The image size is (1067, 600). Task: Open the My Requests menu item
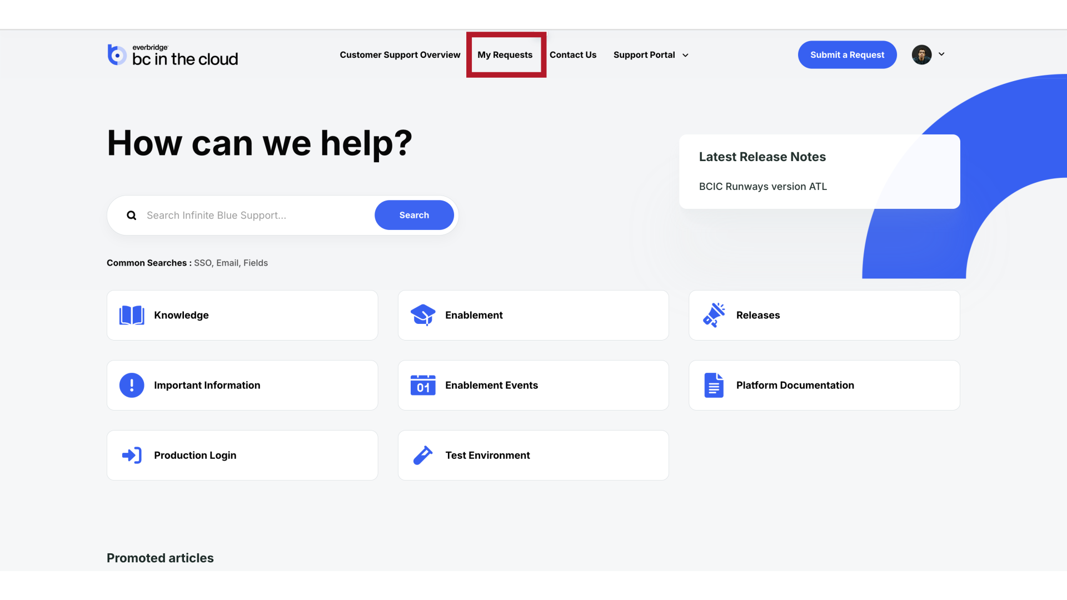click(x=505, y=55)
